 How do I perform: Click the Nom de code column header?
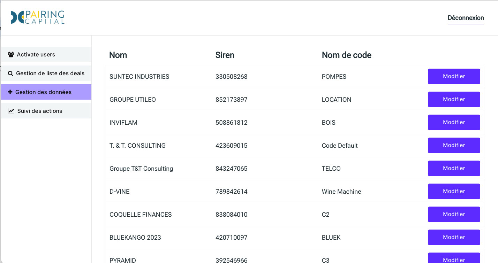pyautogui.click(x=347, y=55)
